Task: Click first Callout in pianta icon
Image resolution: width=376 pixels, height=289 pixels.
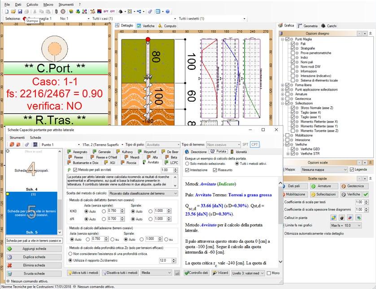Action: 333,217
